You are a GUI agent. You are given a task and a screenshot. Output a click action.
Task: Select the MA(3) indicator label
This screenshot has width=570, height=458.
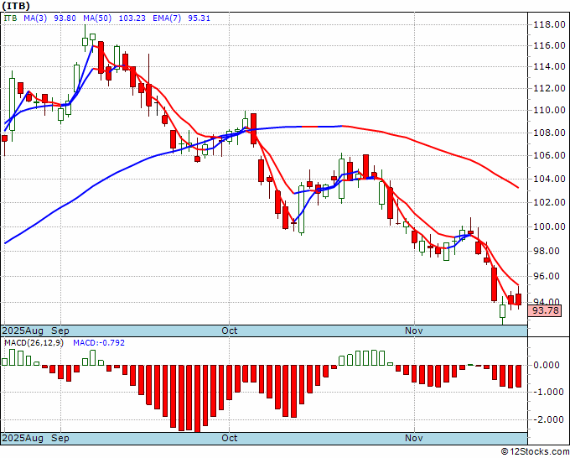pyautogui.click(x=35, y=18)
